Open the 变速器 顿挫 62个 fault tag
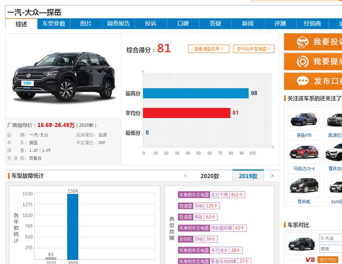The height and width of the screenshot is (264, 342). [197, 217]
